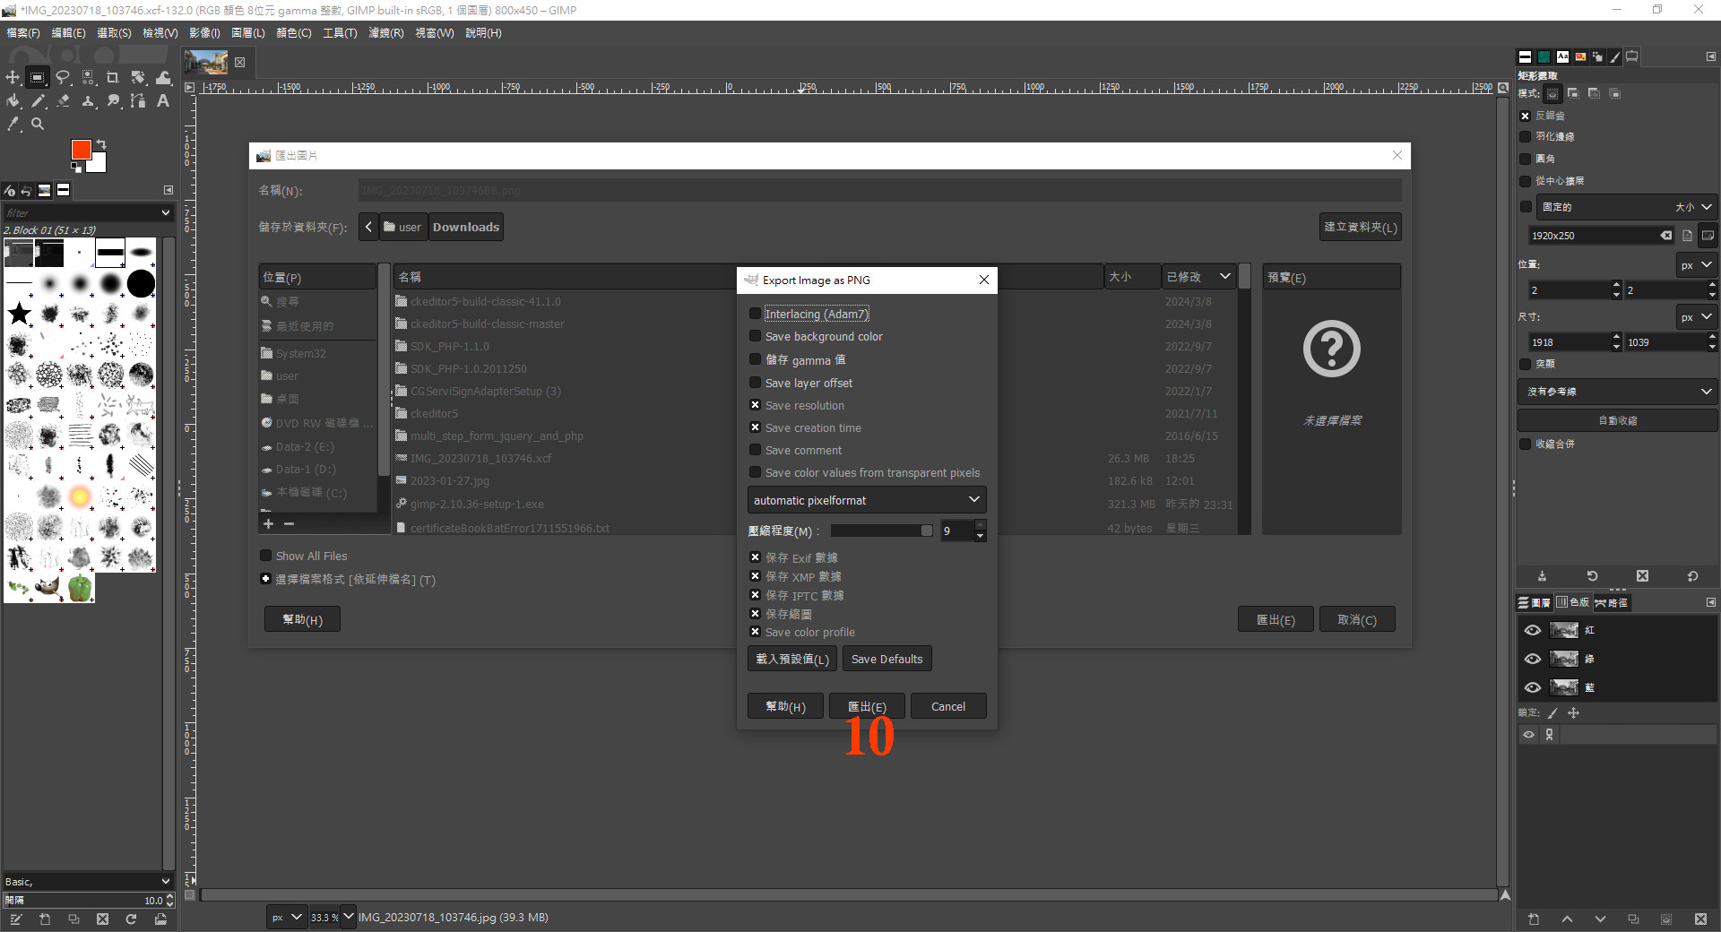The height and width of the screenshot is (932, 1721).
Task: Open the 沒有參考線 guides dropdown
Action: 1618,392
